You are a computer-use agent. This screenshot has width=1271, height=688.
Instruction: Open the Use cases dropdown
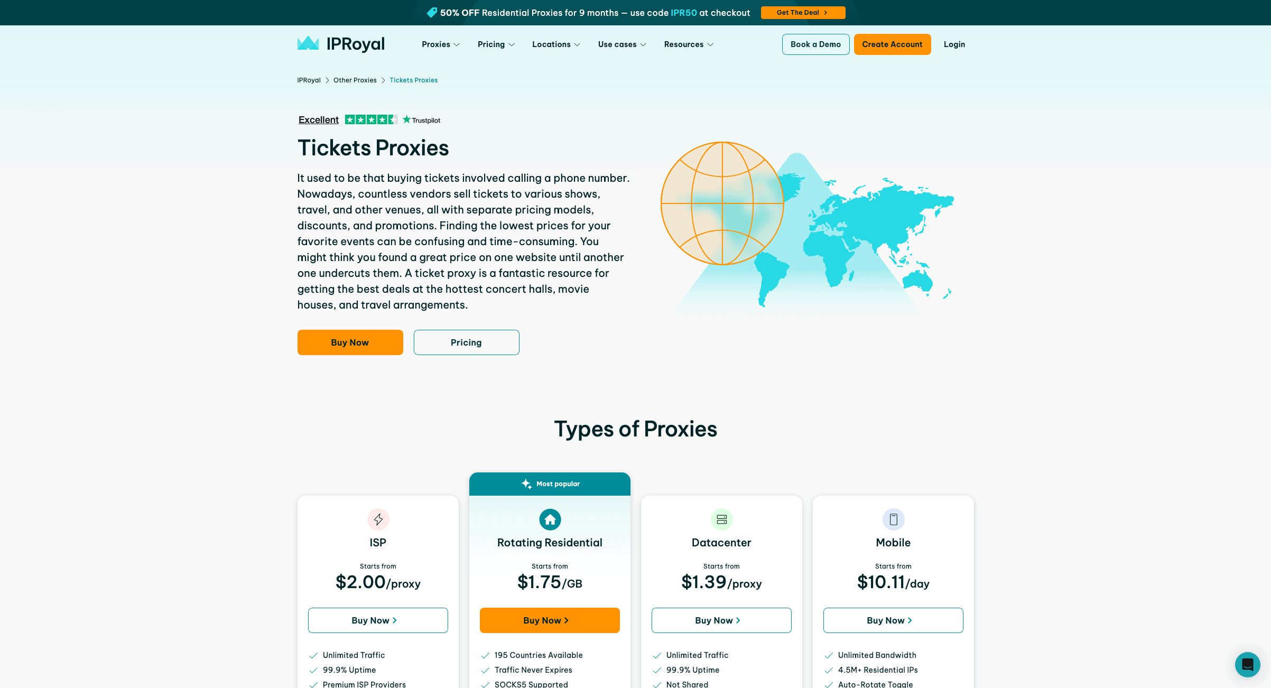[x=622, y=44]
